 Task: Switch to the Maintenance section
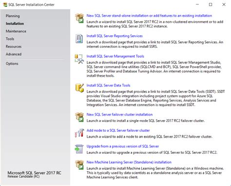(x=16, y=31)
